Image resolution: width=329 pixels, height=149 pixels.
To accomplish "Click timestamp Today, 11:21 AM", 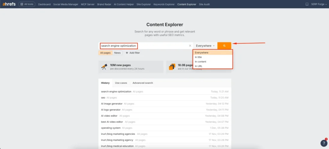I will (x=220, y=92).
